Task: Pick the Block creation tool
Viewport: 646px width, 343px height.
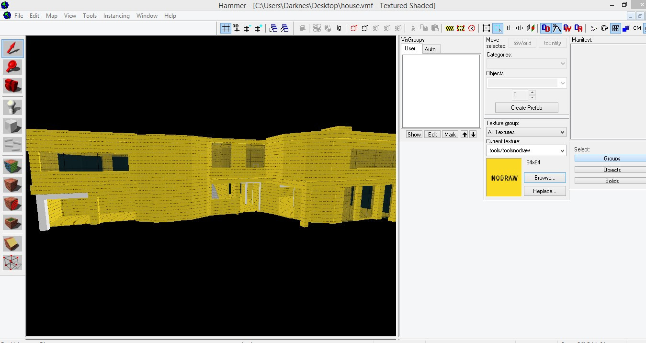Action: 12,126
